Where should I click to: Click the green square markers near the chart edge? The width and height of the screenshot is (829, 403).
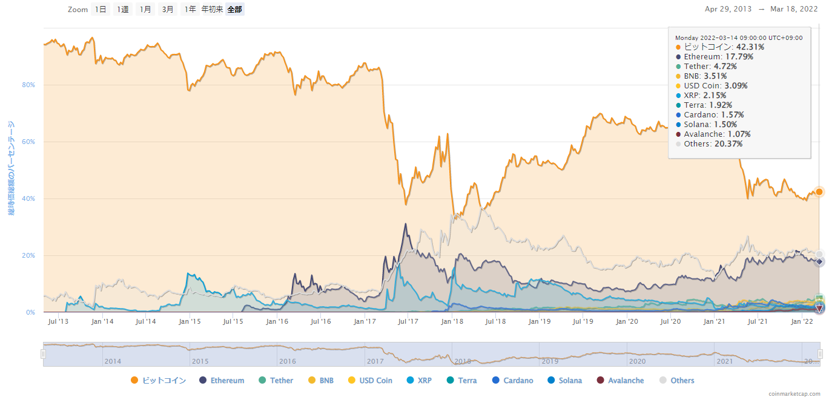pos(818,297)
